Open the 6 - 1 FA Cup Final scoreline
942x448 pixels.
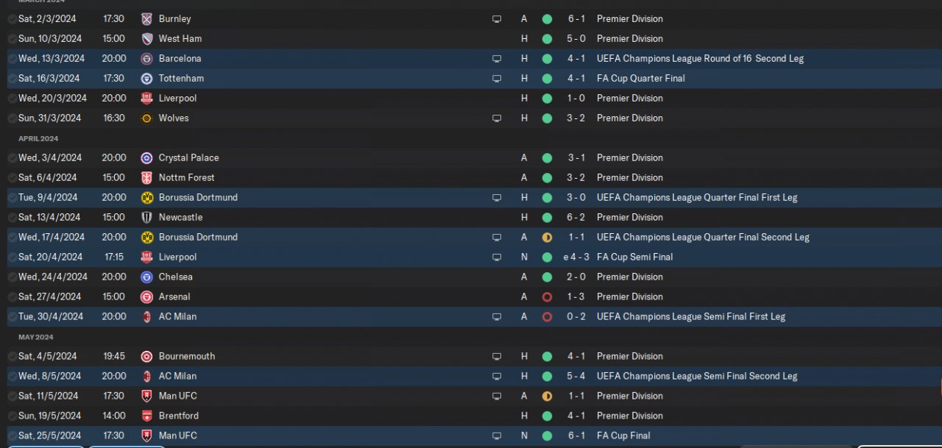tap(576, 435)
